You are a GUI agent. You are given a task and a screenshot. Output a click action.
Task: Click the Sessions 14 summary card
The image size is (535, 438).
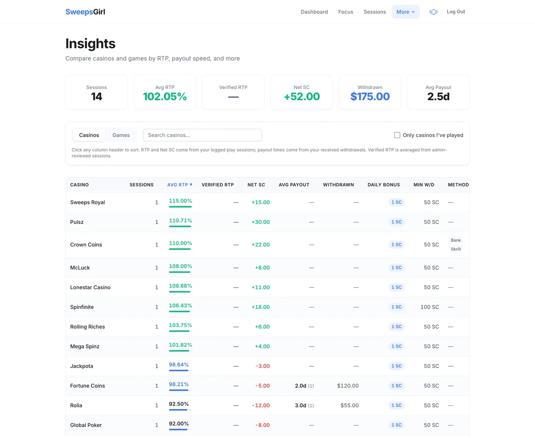coord(97,92)
